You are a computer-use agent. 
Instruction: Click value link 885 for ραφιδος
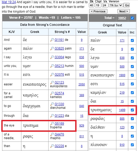point(122,119)
